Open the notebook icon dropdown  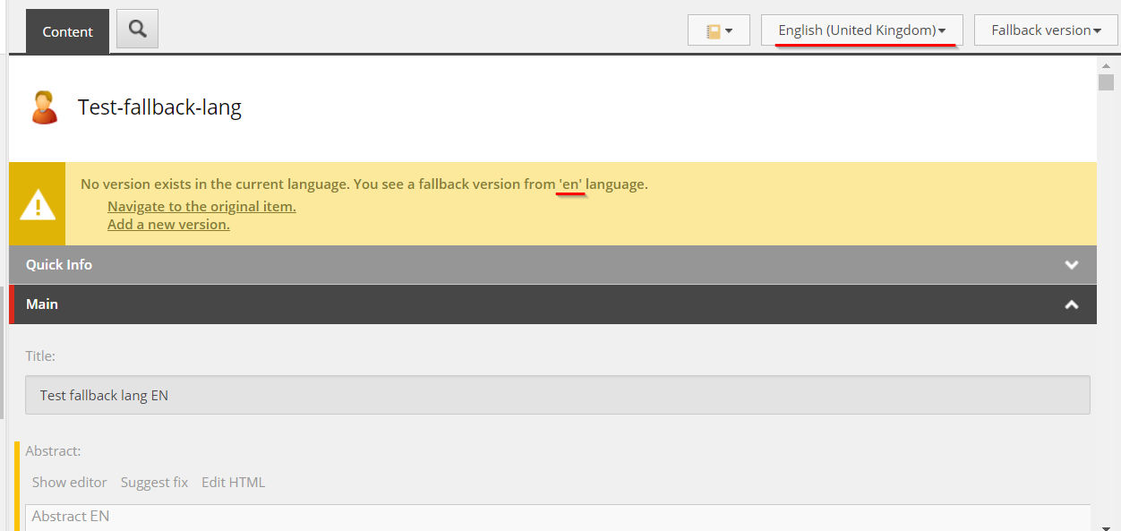[719, 30]
